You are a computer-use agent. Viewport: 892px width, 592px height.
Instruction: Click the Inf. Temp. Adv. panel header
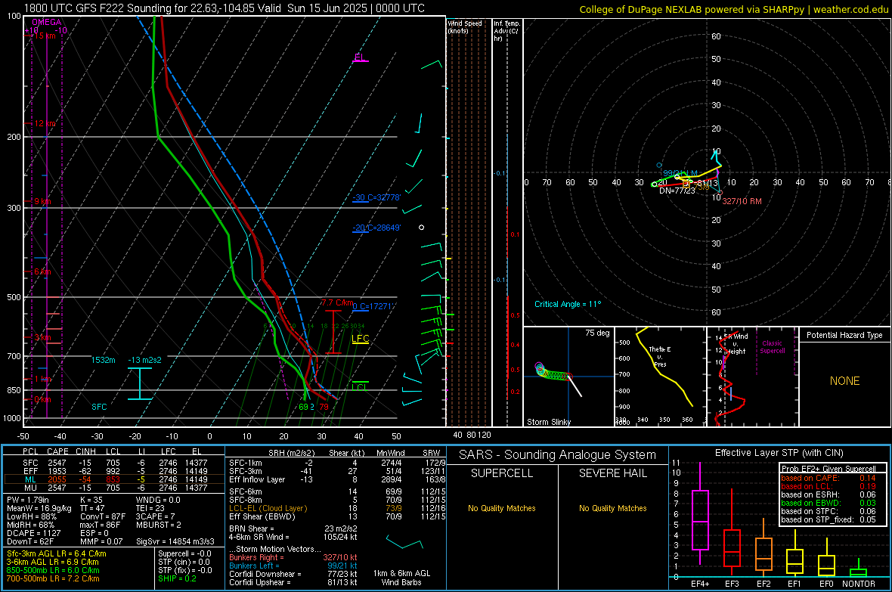click(506, 31)
